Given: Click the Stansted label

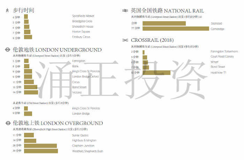Looking at the screenshot, I should [216, 23].
